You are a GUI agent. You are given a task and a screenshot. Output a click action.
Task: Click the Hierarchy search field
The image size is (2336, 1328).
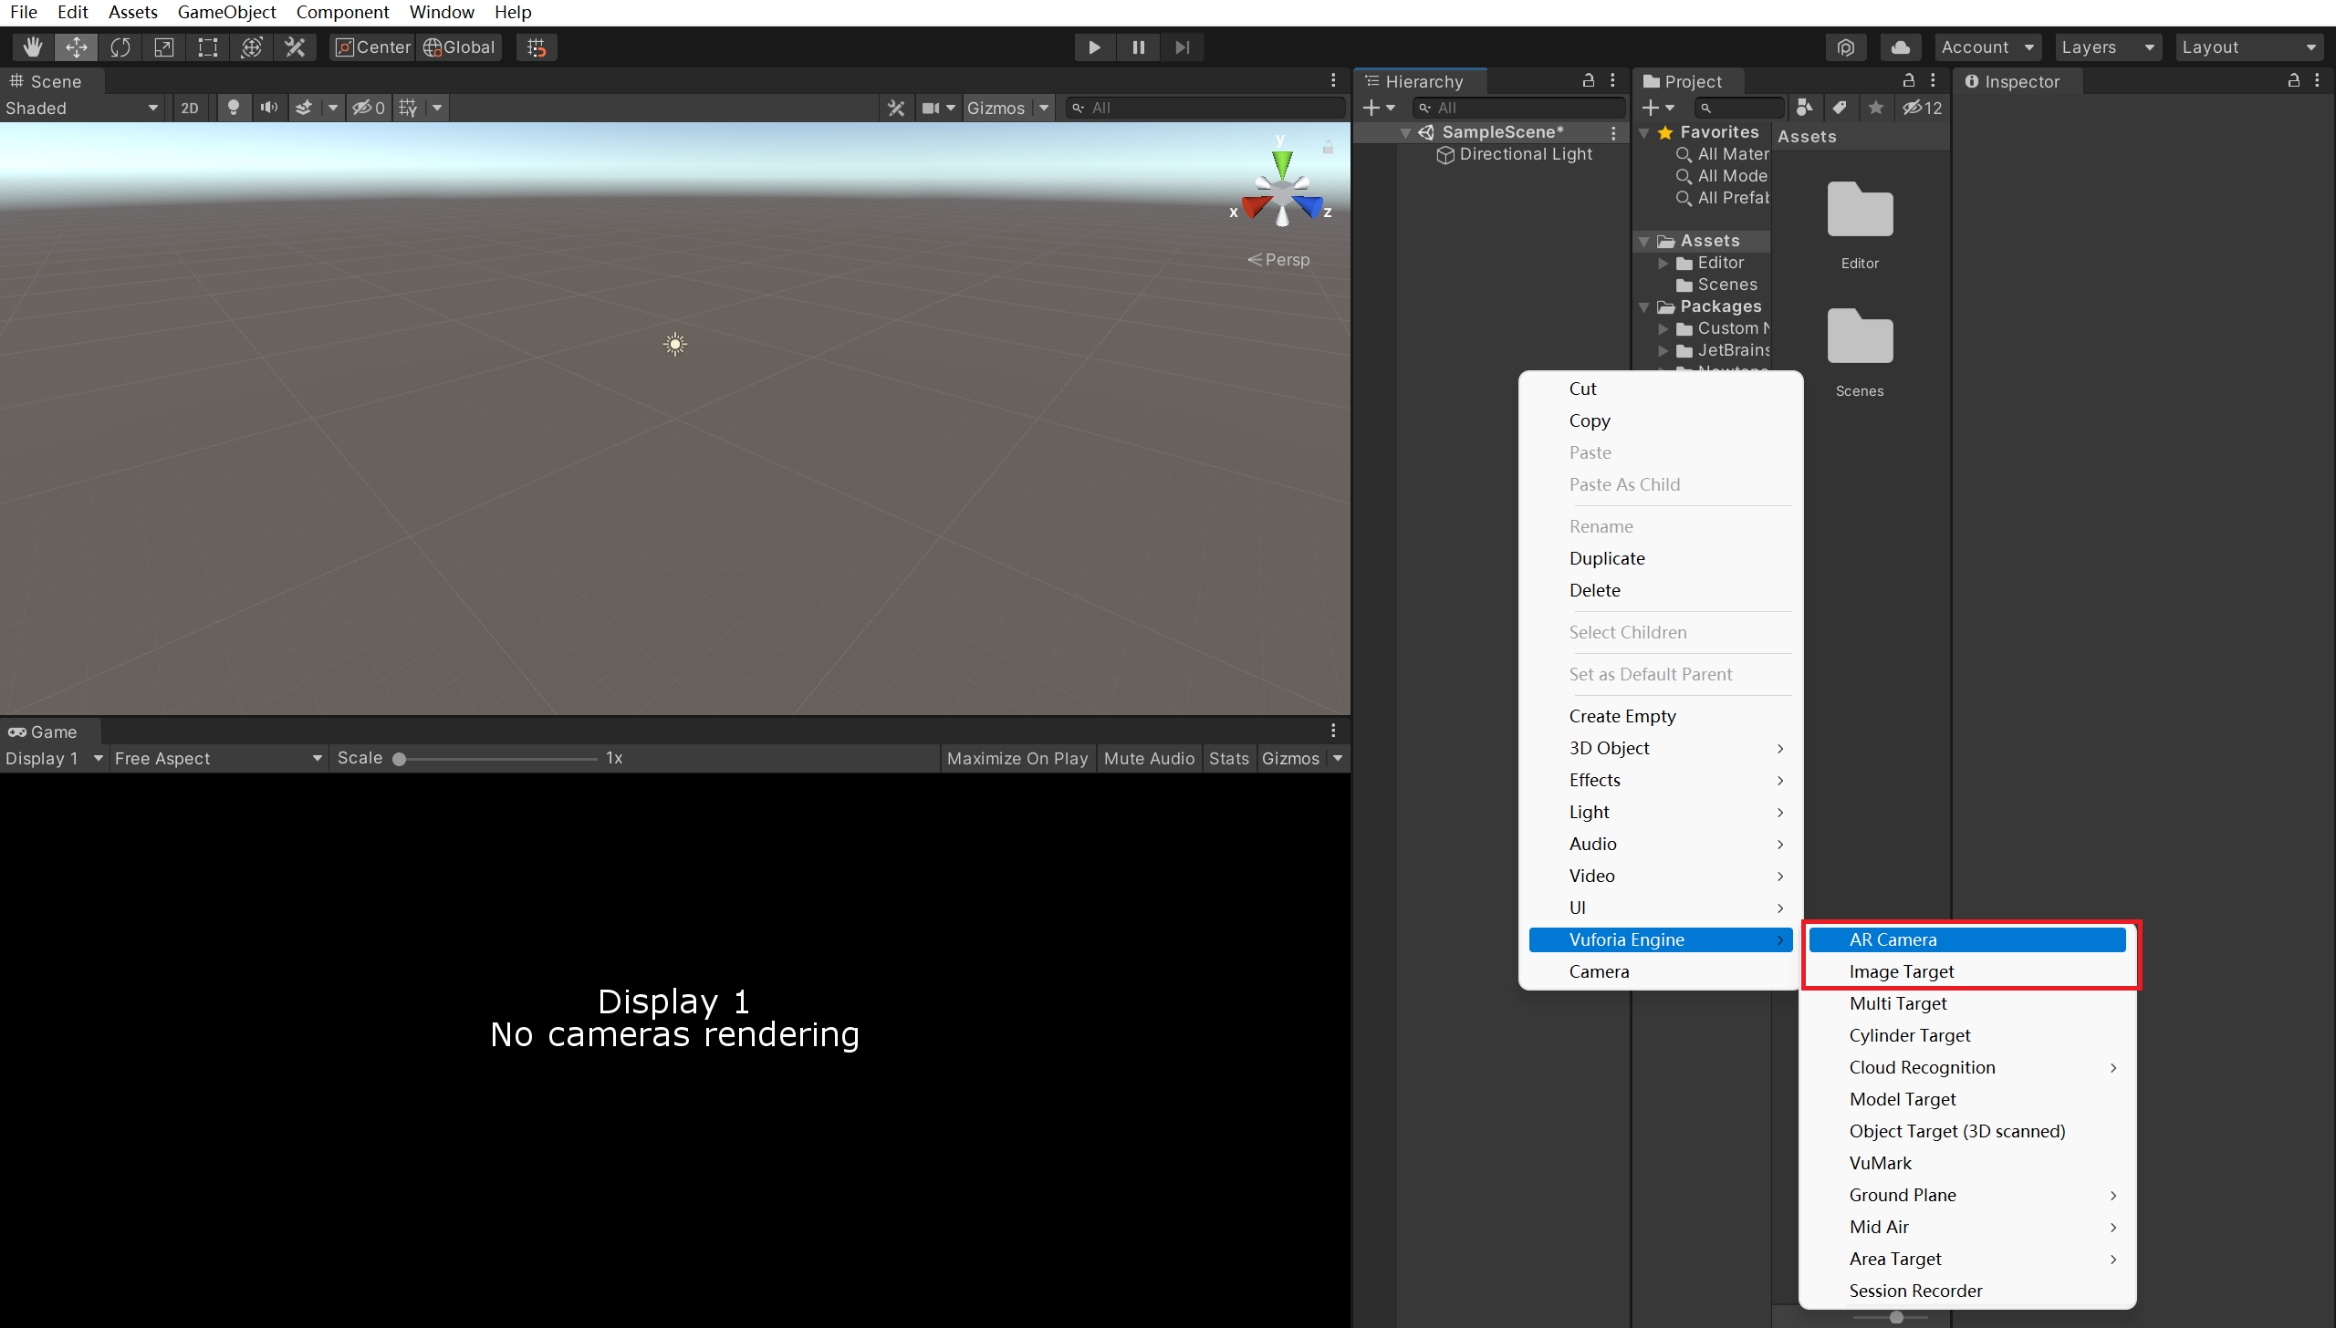click(1517, 107)
